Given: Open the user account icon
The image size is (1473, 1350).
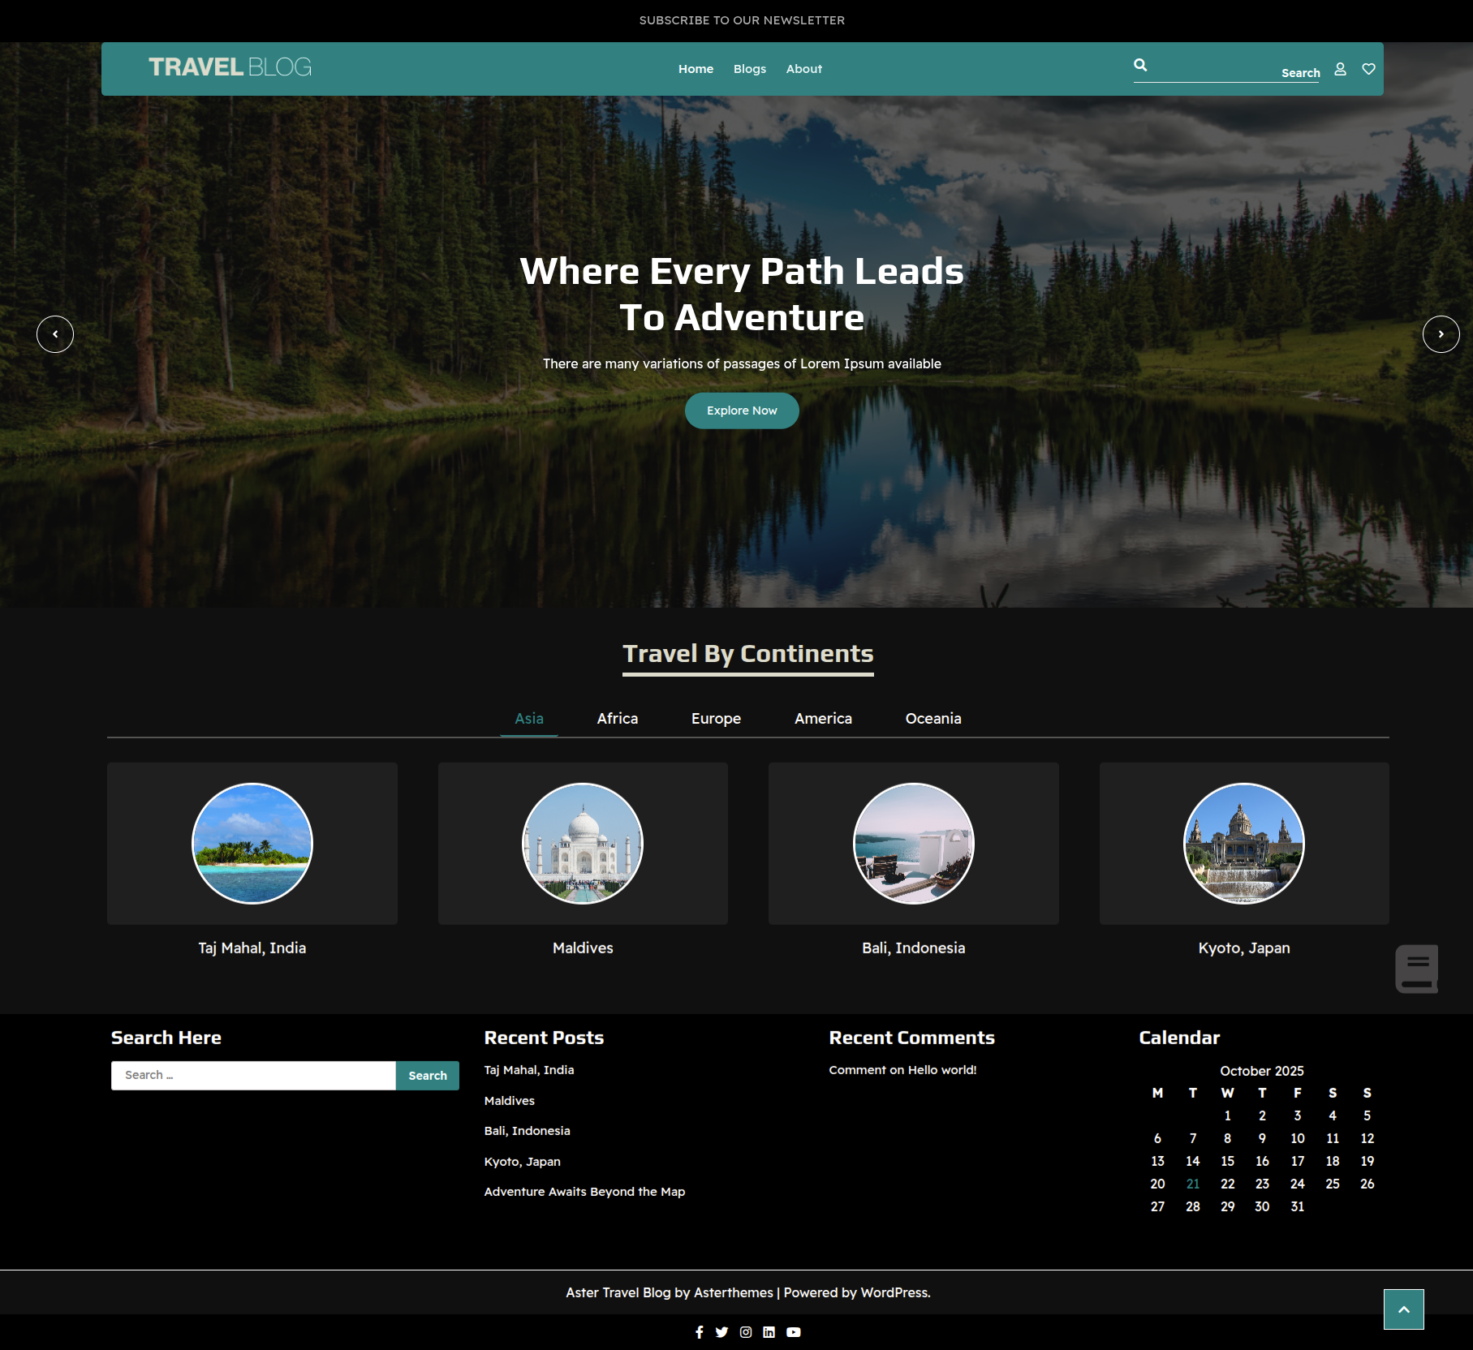Looking at the screenshot, I should coord(1340,70).
